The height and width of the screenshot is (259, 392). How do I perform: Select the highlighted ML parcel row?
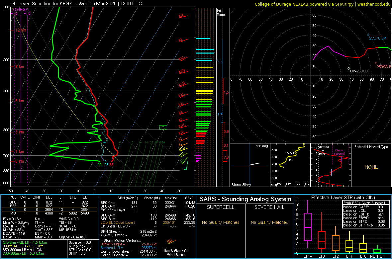coord(49,210)
